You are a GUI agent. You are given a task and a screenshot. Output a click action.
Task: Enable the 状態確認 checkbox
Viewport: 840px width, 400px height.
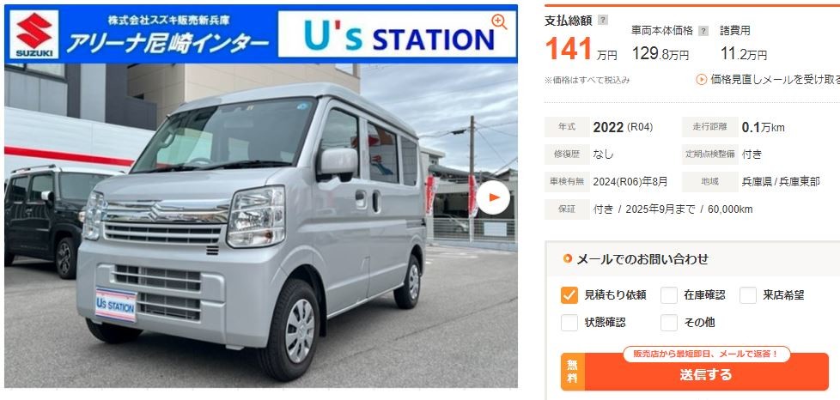569,323
